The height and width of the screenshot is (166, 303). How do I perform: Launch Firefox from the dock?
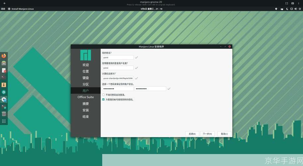coord(4,56)
